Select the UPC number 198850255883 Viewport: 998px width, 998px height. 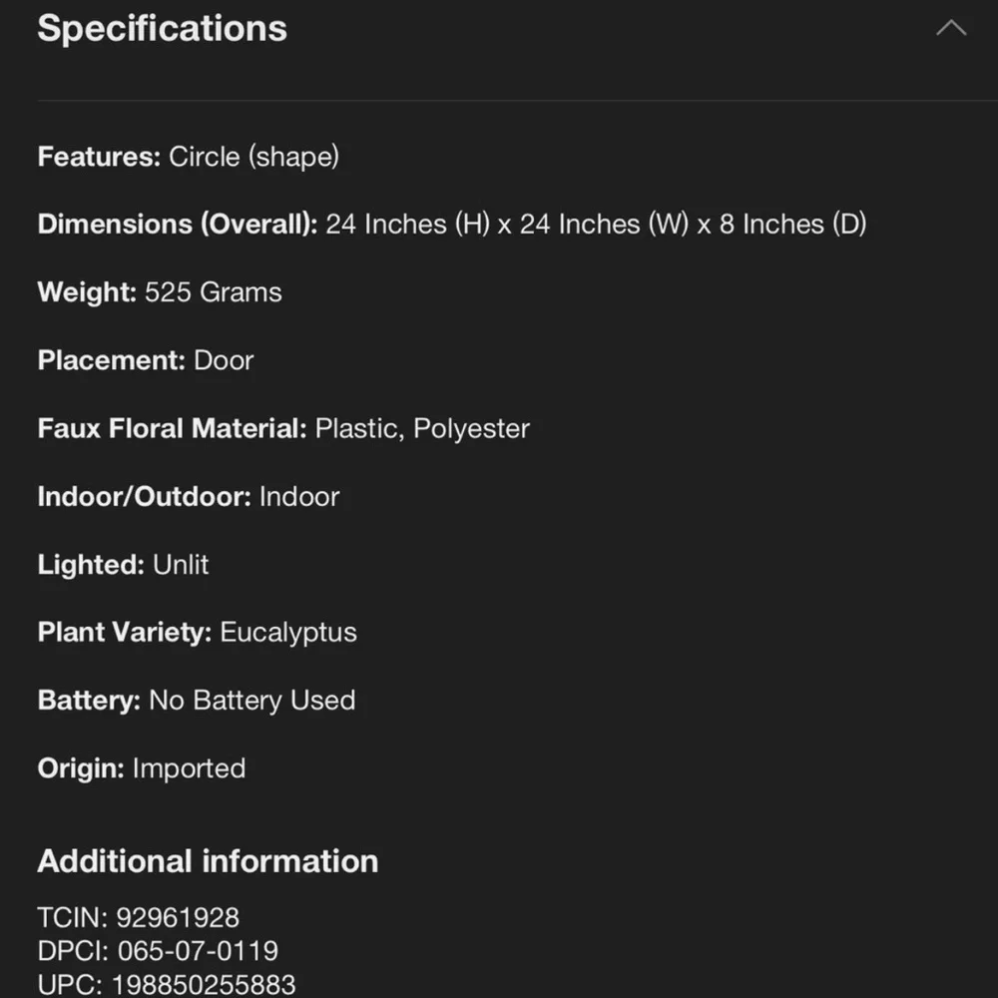[204, 985]
